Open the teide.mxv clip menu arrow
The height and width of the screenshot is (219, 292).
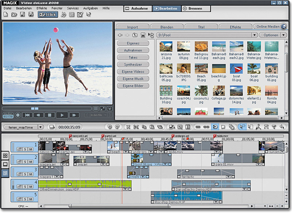tap(216, 152)
